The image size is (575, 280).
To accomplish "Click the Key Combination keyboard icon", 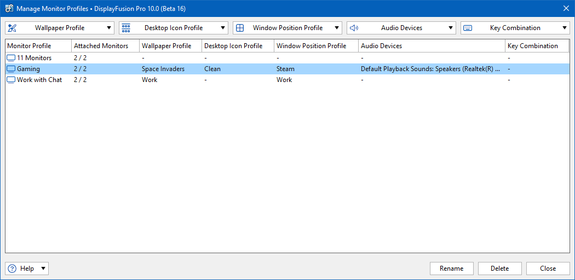I will click(468, 28).
